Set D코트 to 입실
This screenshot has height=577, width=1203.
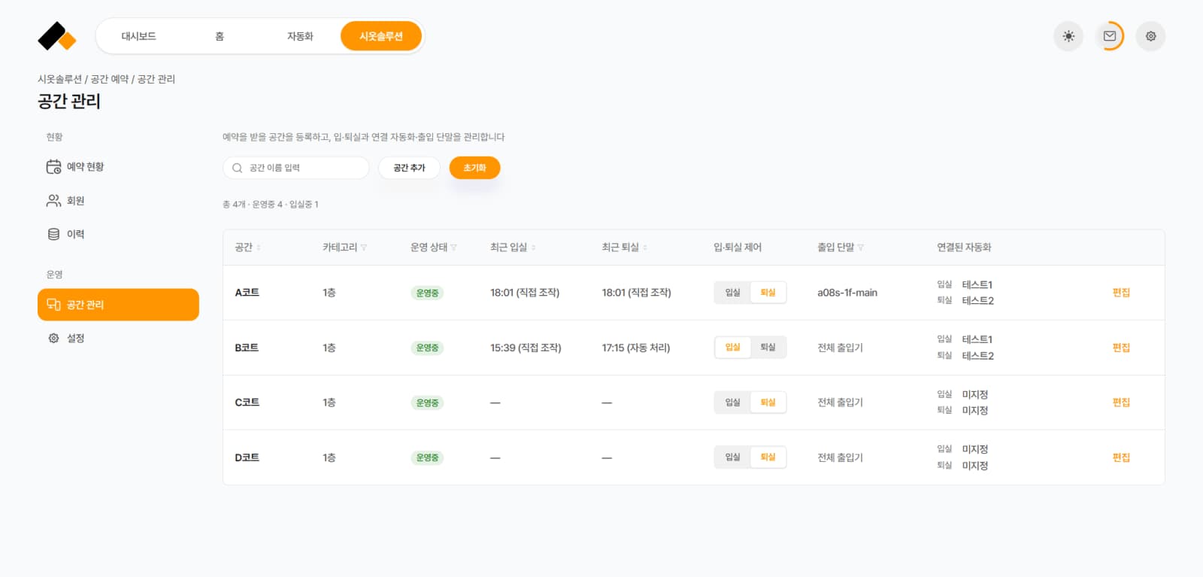click(733, 457)
